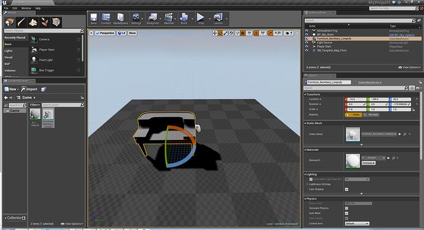
Task: Go back in Content Browser history
Action: (x=6, y=98)
